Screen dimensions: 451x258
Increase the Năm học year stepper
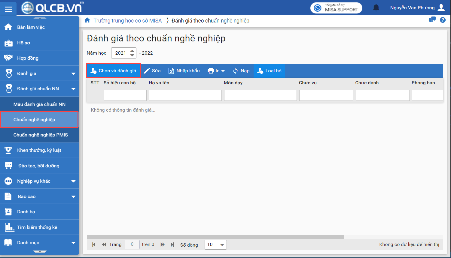[132, 51]
